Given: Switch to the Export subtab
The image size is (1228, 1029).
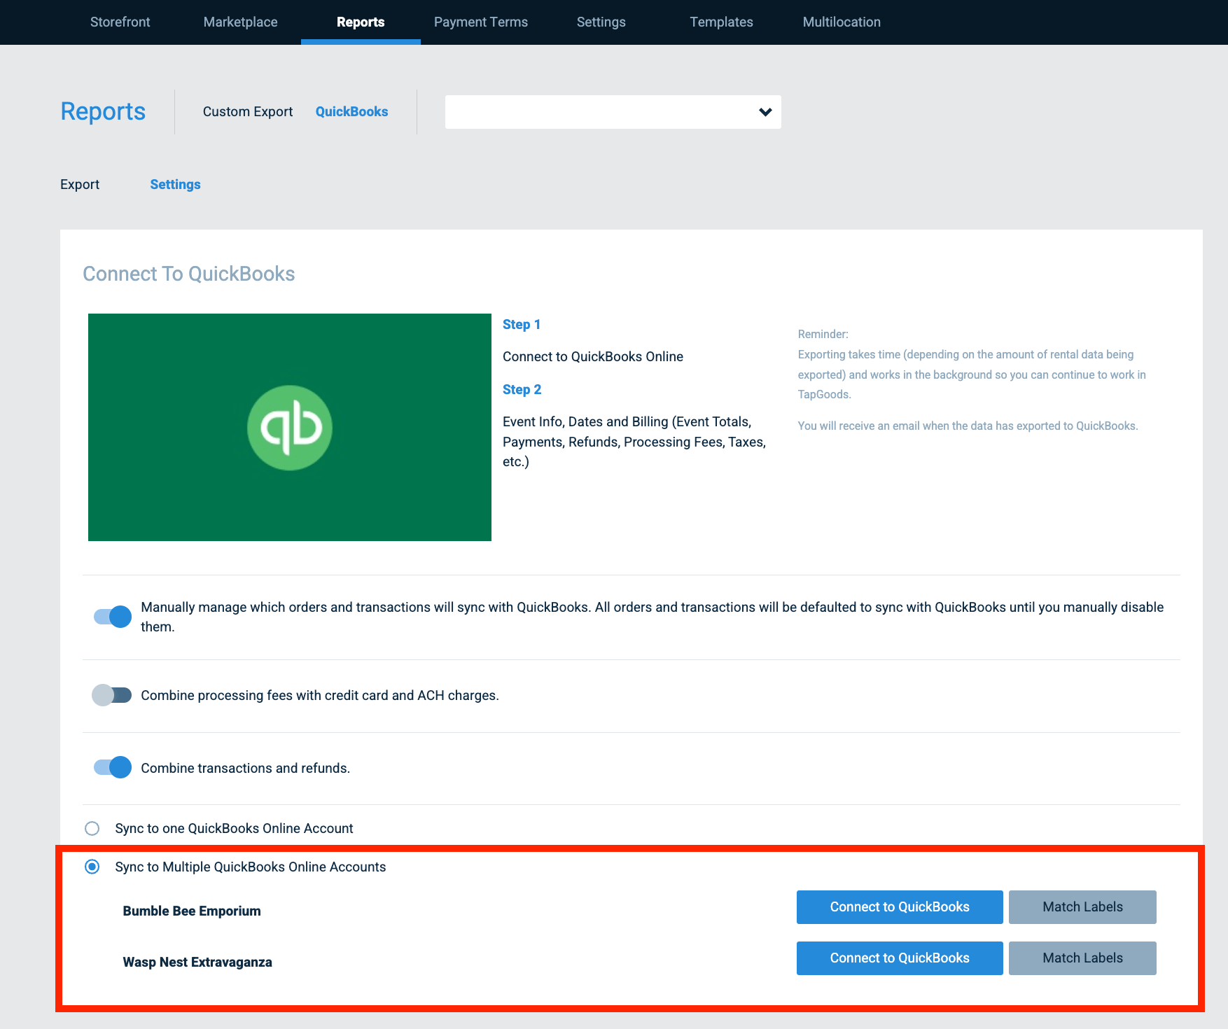Looking at the screenshot, I should click(80, 184).
